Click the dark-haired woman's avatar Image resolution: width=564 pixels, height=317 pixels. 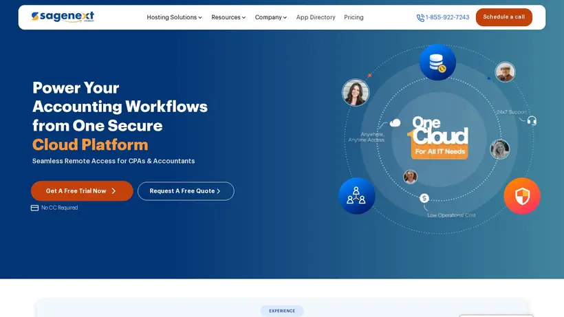(356, 92)
